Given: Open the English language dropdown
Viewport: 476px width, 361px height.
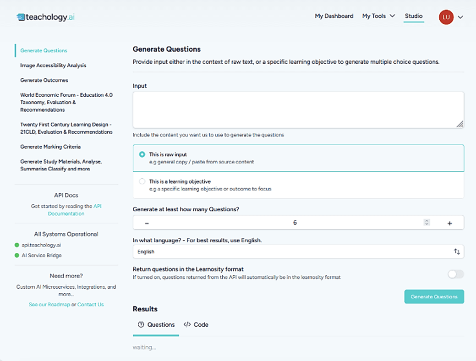Looking at the screenshot, I should click(x=298, y=252).
